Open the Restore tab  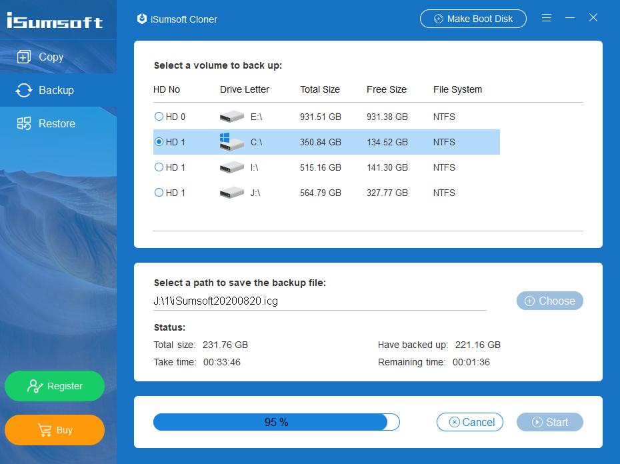58,123
